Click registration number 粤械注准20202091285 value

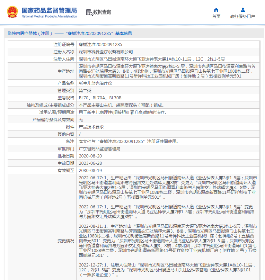click(x=100, y=45)
